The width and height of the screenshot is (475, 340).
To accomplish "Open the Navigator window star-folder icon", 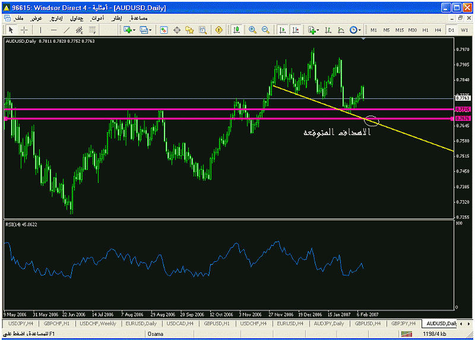I will tap(190, 30).
